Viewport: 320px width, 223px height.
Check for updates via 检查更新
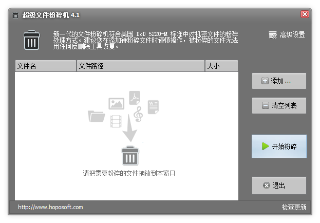(294, 207)
